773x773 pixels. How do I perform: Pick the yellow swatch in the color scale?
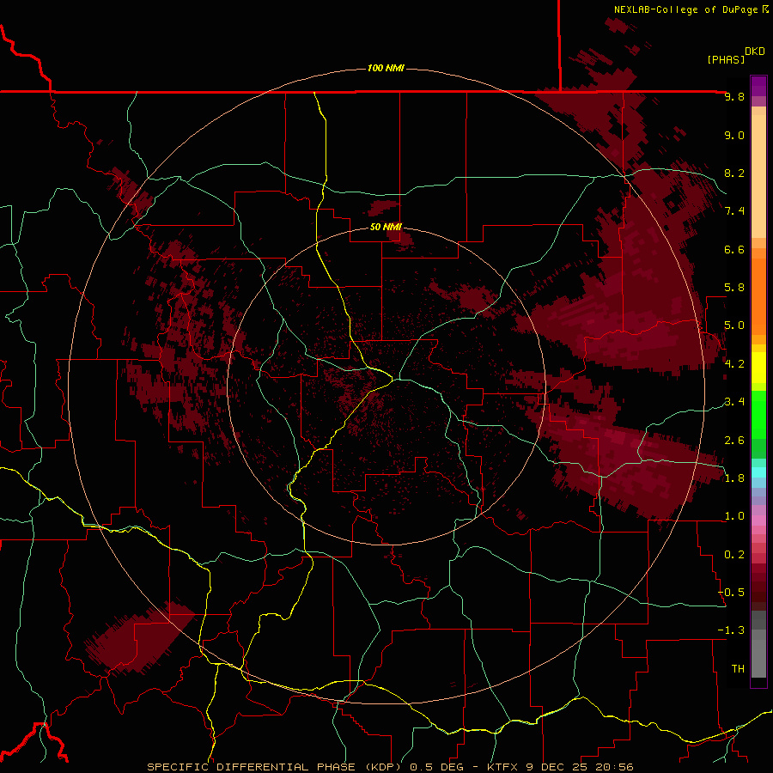pyautogui.click(x=758, y=368)
